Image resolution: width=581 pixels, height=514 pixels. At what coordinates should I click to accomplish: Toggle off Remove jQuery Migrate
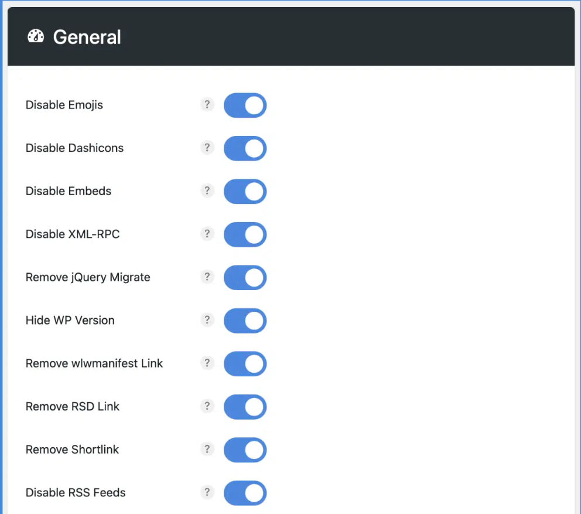[245, 277]
